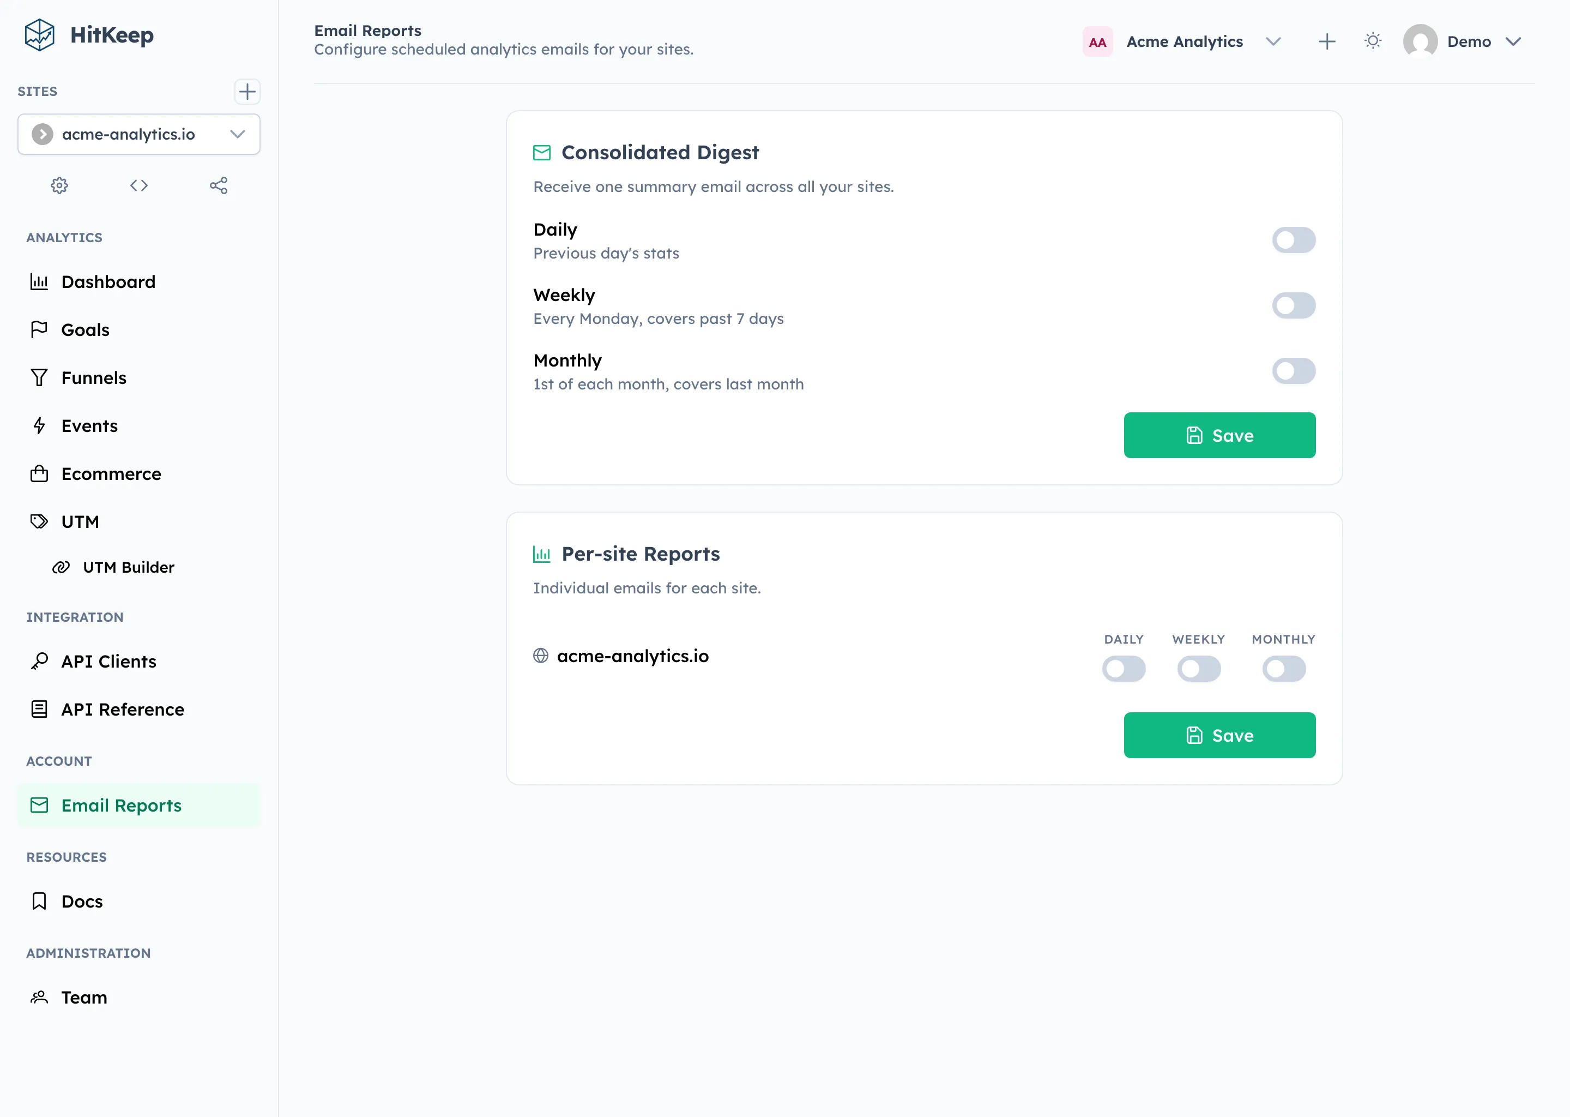This screenshot has height=1117, width=1570.
Task: Click the Ecommerce bag icon
Action: (x=39, y=474)
